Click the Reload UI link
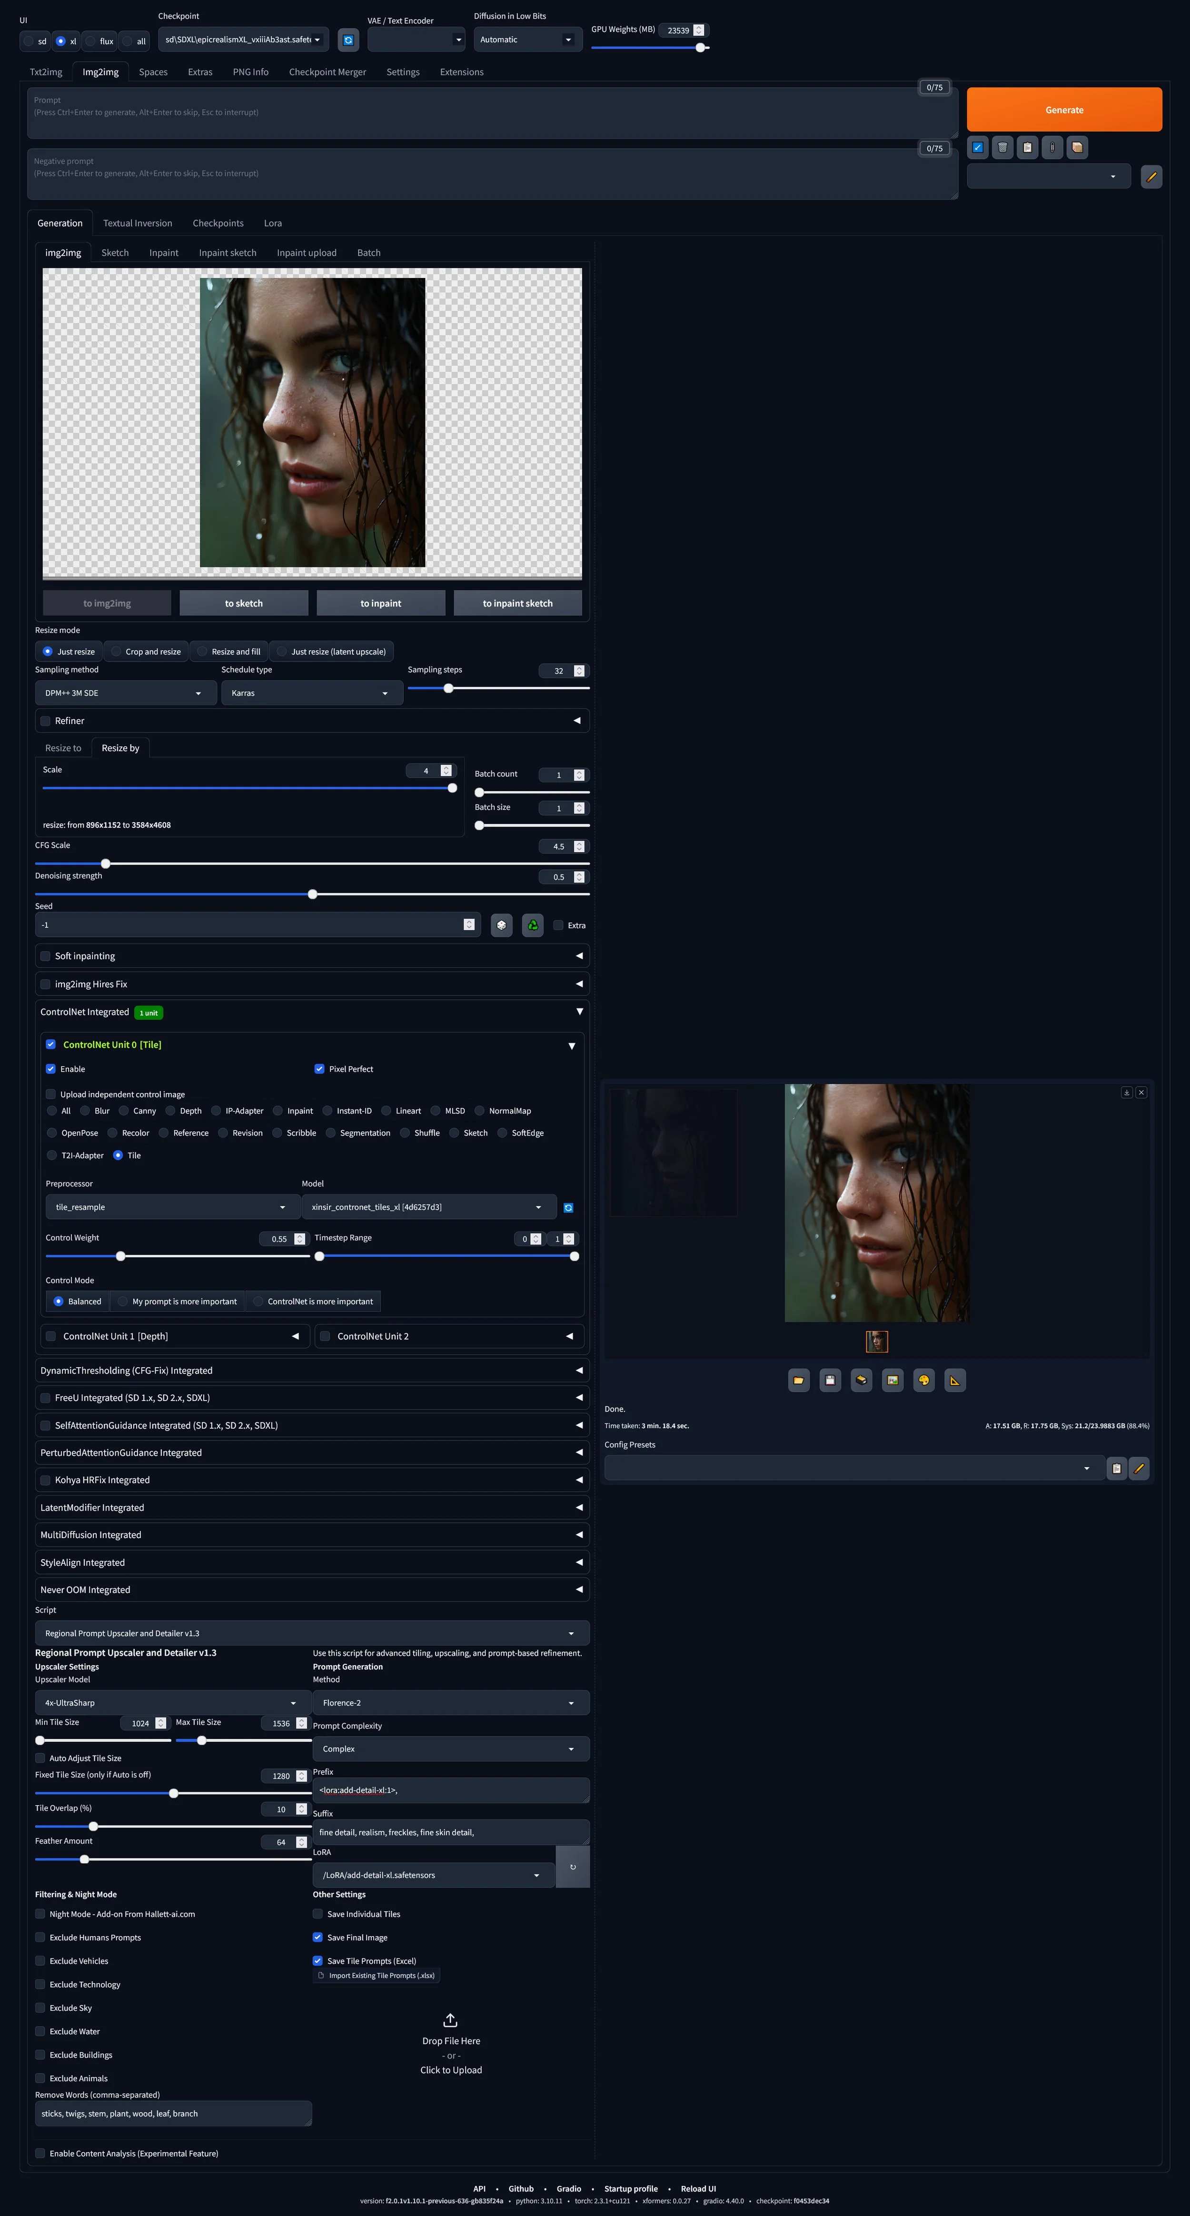 (x=698, y=2188)
